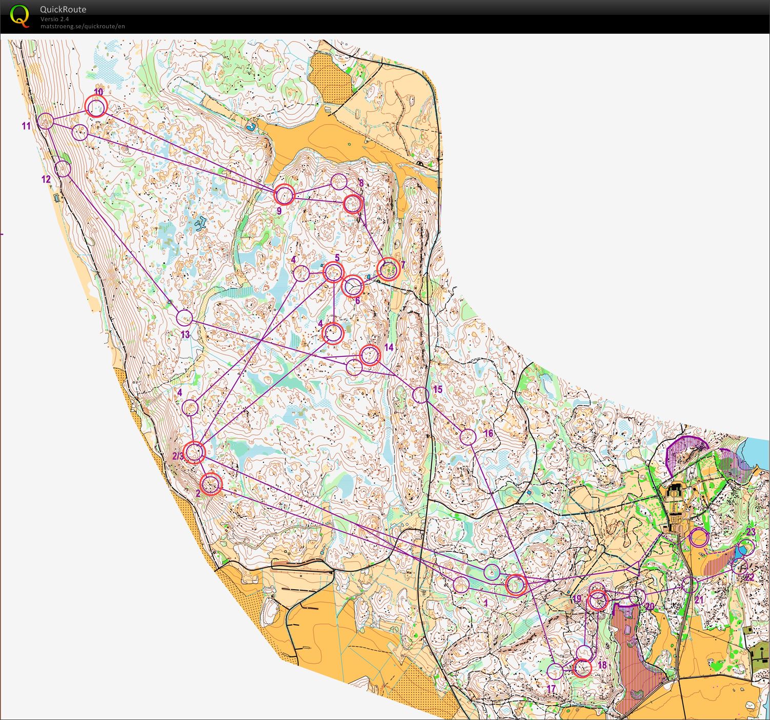This screenshot has width=770, height=720.
Task: Open the matstroeng.se/quickroute/en link
Action: pyautogui.click(x=83, y=26)
